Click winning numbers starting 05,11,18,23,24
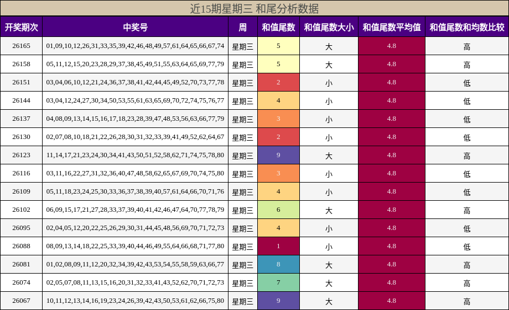 click(x=136, y=191)
